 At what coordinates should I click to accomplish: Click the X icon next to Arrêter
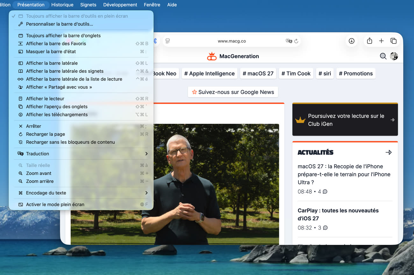[x=20, y=126]
